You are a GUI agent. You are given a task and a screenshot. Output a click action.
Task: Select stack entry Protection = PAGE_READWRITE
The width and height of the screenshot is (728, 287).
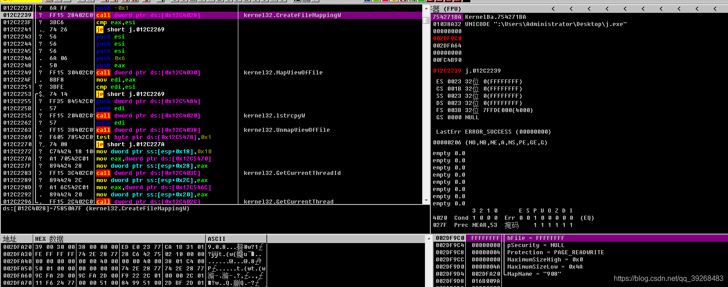pos(556,252)
